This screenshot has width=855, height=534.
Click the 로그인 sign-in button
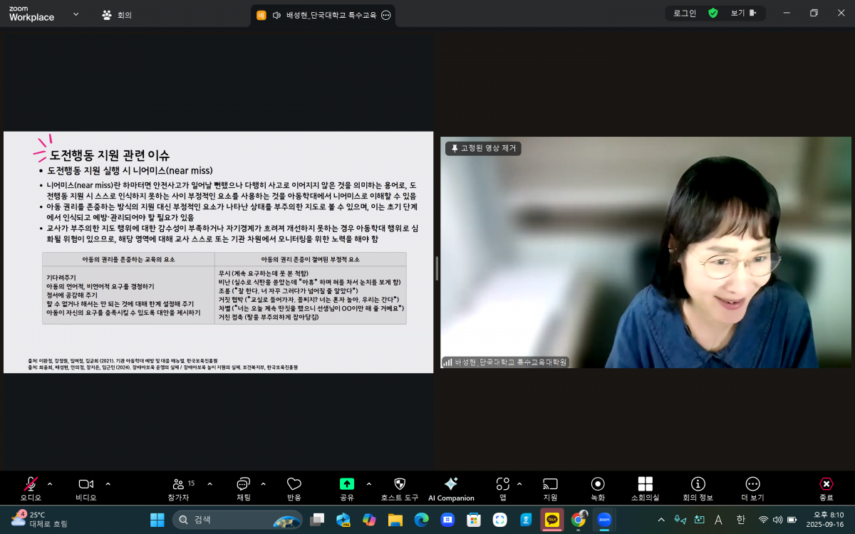(685, 13)
